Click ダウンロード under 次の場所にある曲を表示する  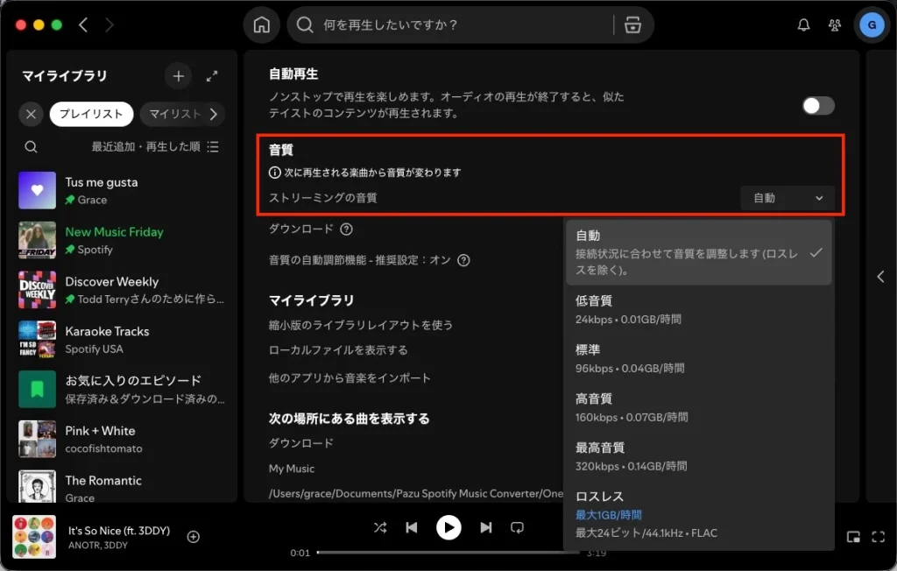(x=301, y=443)
